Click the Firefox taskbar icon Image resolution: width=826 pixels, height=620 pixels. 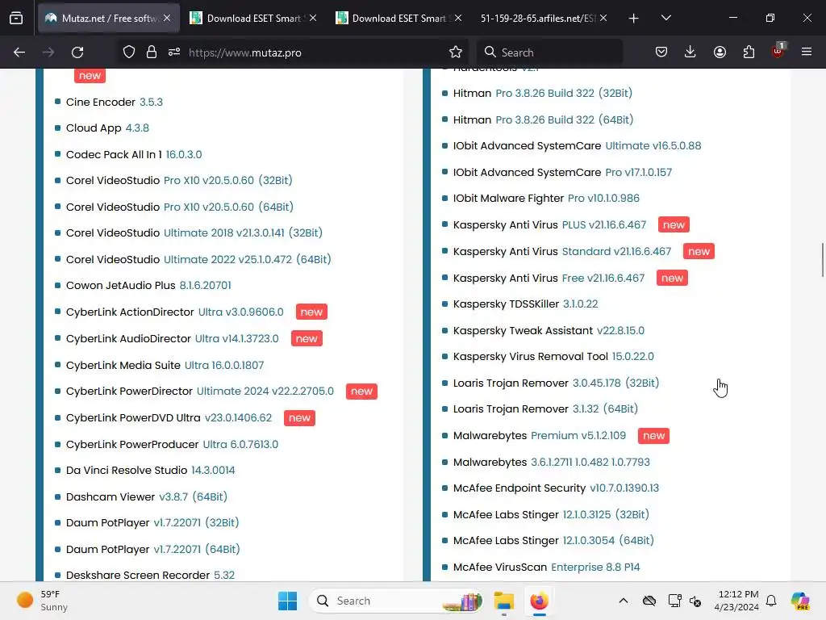click(x=539, y=601)
